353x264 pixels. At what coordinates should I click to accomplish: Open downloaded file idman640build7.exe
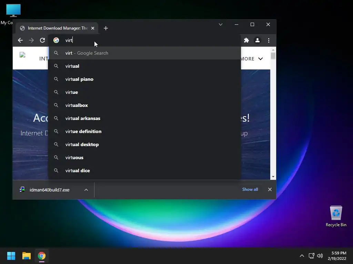(45, 190)
